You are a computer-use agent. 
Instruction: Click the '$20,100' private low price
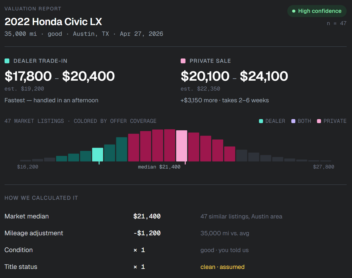(x=205, y=76)
